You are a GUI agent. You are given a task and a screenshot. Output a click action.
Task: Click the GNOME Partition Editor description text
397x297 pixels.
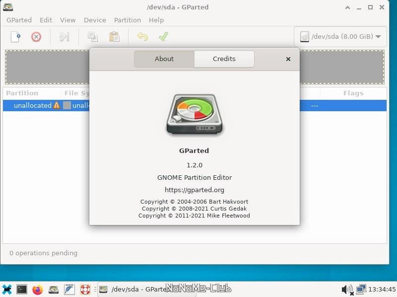coord(195,177)
